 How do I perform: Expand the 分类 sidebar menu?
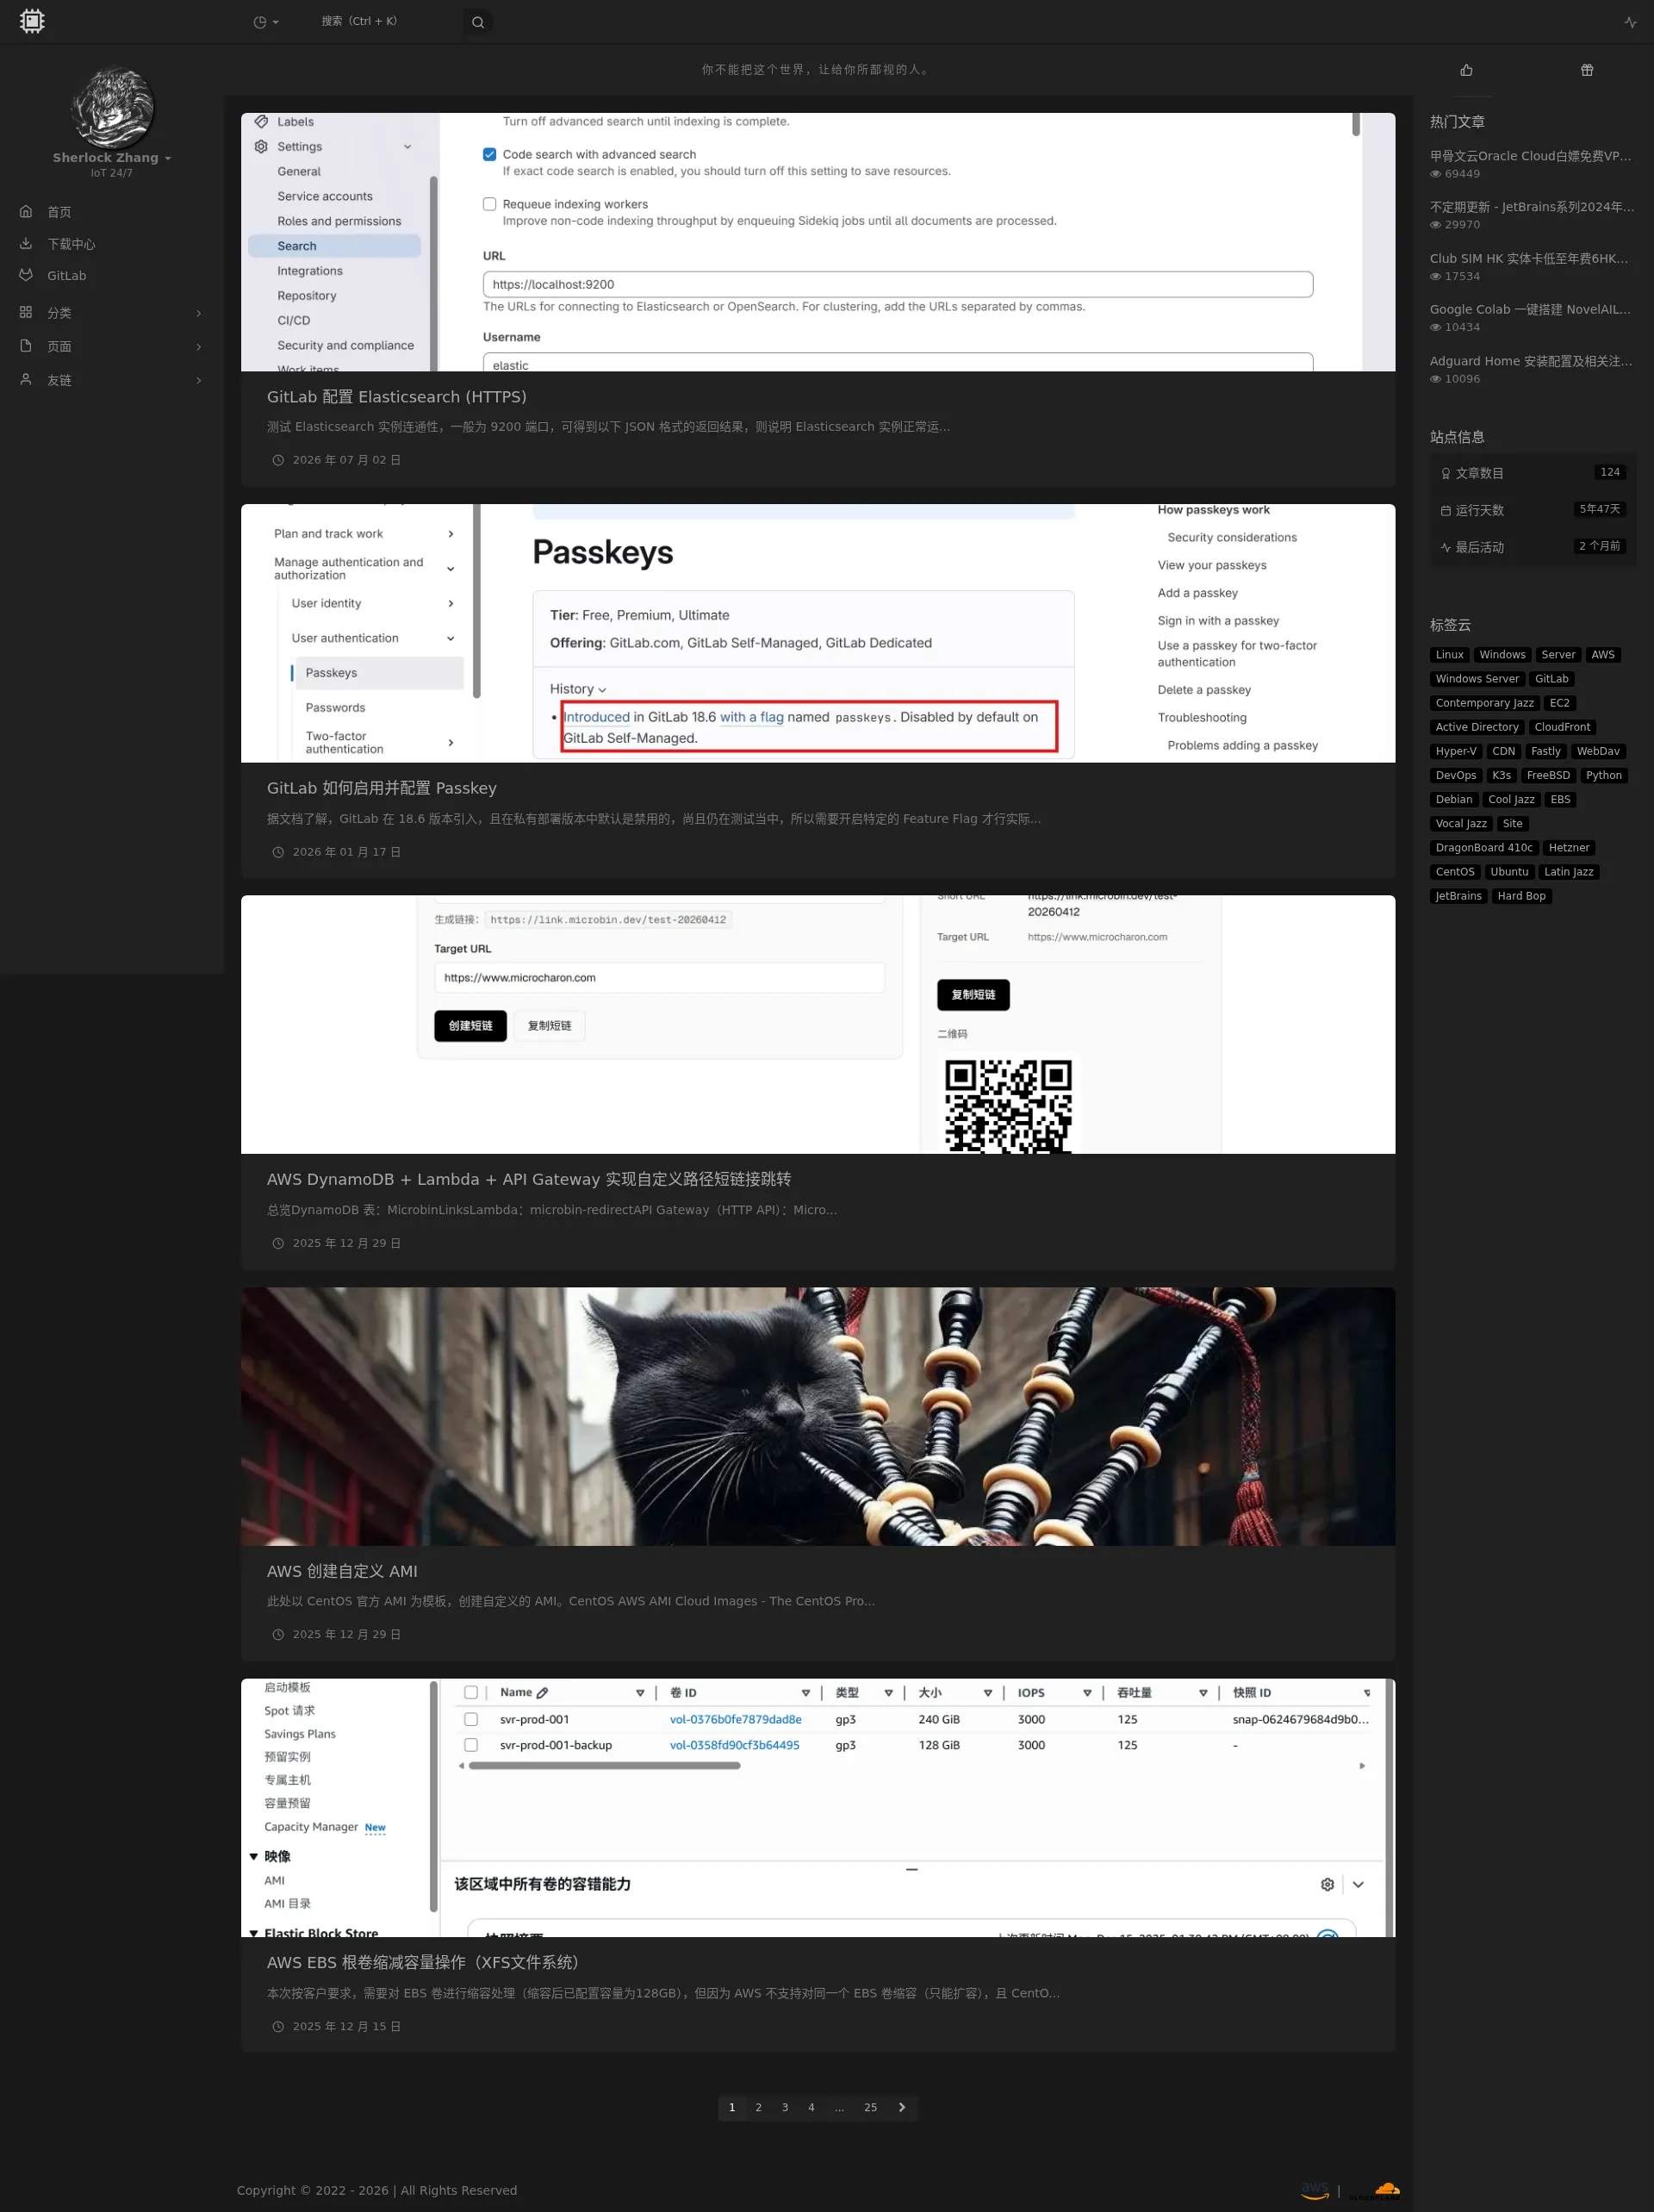tap(112, 313)
